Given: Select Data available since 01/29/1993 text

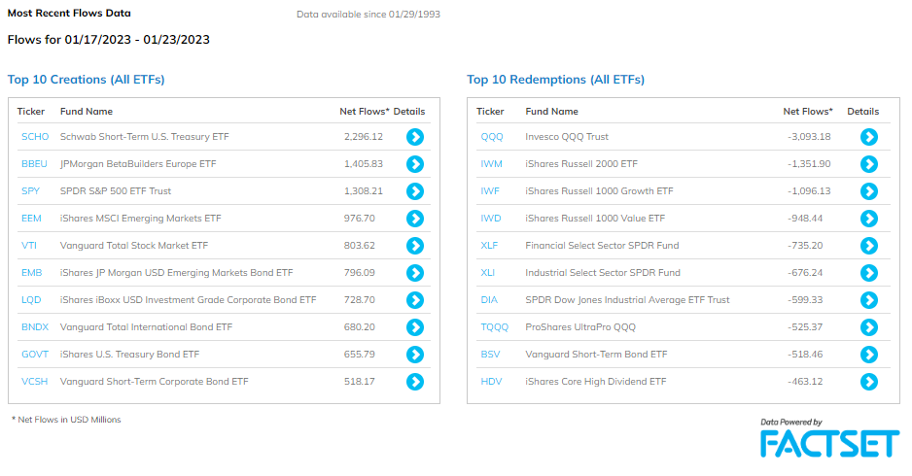Looking at the screenshot, I should 368,14.
